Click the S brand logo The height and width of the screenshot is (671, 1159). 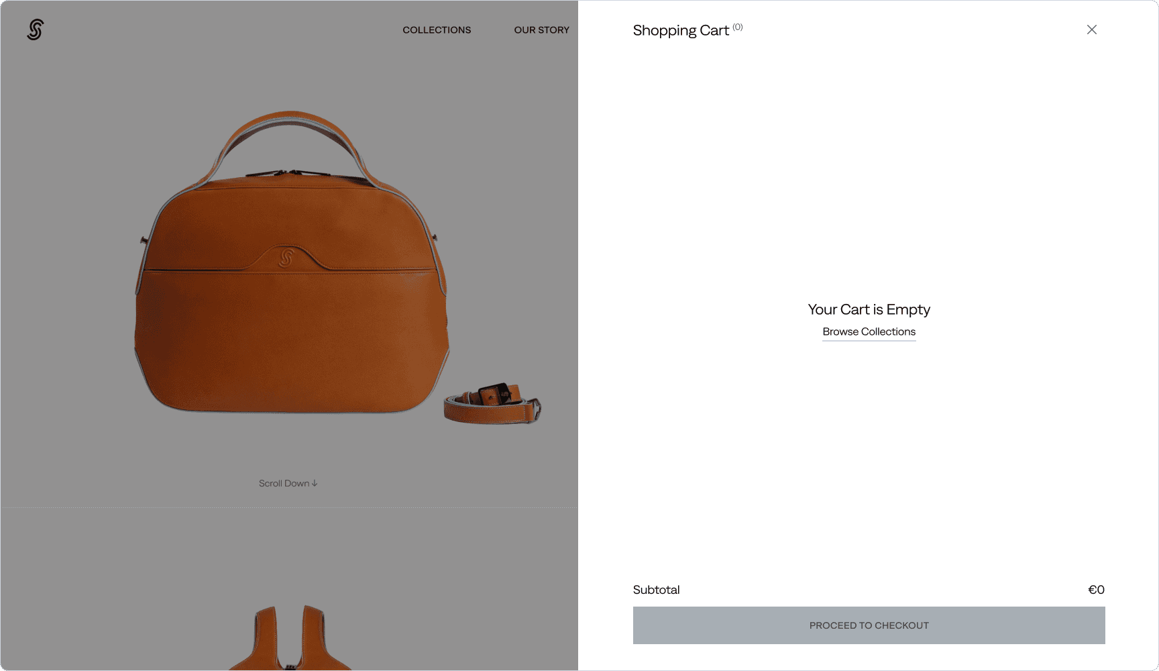pyautogui.click(x=36, y=30)
